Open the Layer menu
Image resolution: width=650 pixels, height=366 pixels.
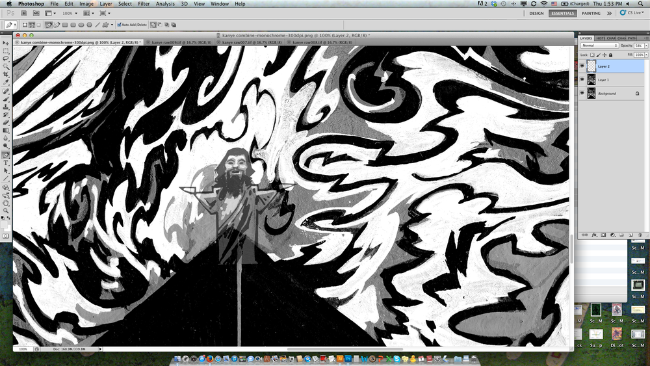click(x=106, y=4)
